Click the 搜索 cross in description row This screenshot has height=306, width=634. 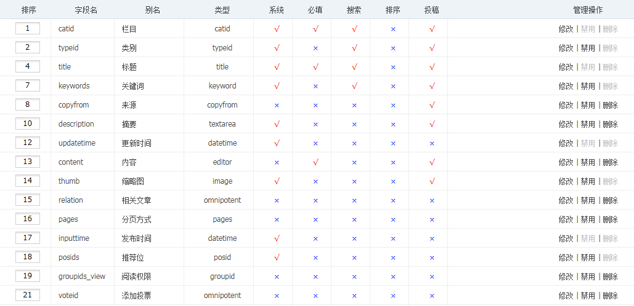[355, 124]
